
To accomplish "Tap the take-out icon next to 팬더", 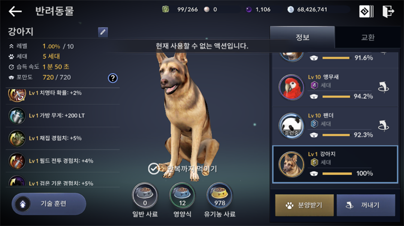I will tap(383, 126).
